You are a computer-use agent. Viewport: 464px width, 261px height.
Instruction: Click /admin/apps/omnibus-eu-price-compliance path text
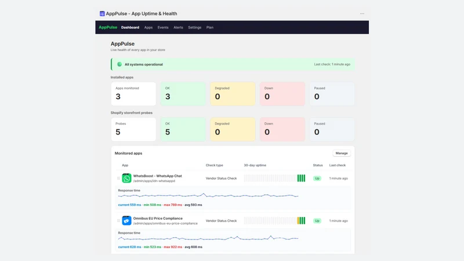(x=165, y=223)
